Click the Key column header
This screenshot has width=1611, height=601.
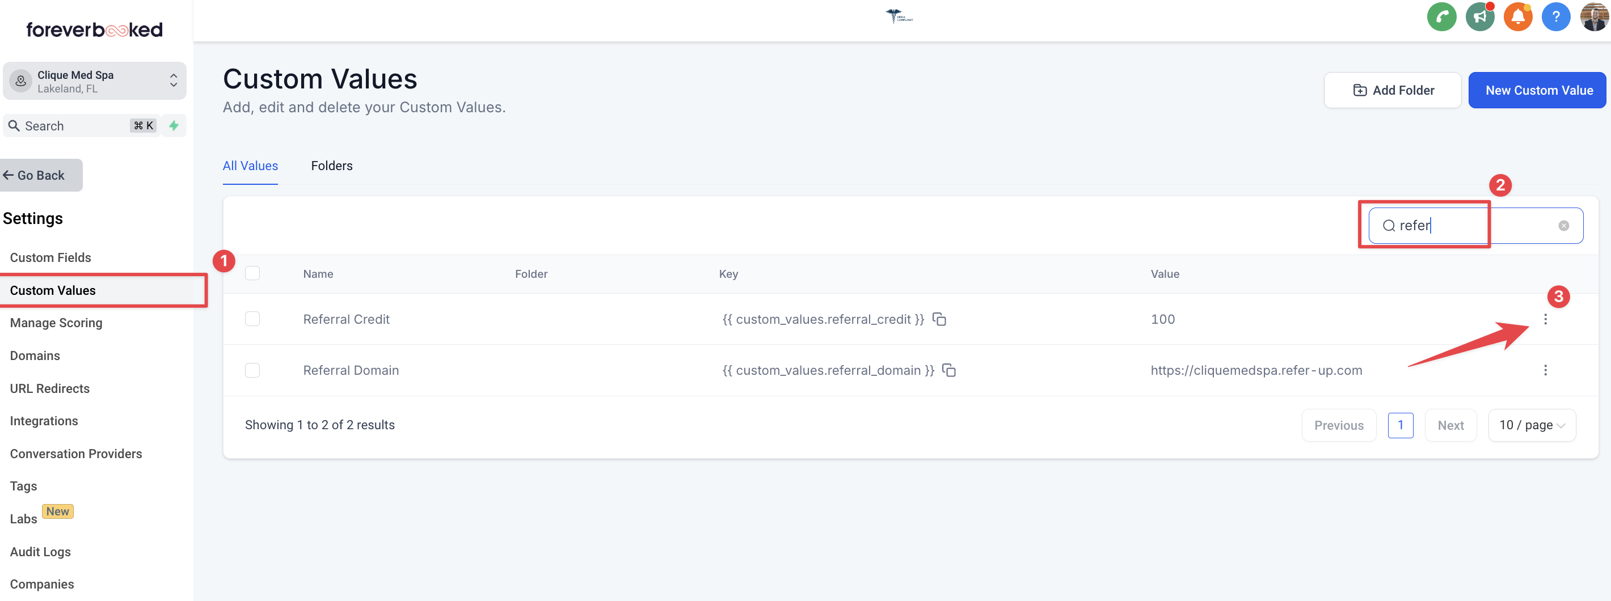(x=728, y=274)
